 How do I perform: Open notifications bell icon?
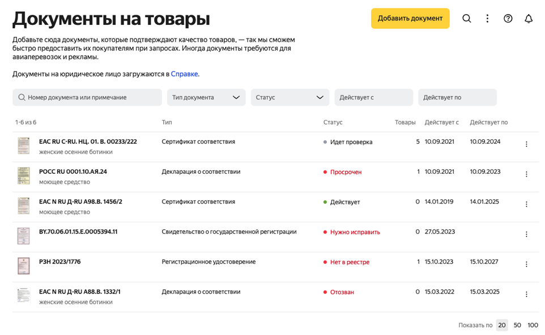pyautogui.click(x=529, y=19)
